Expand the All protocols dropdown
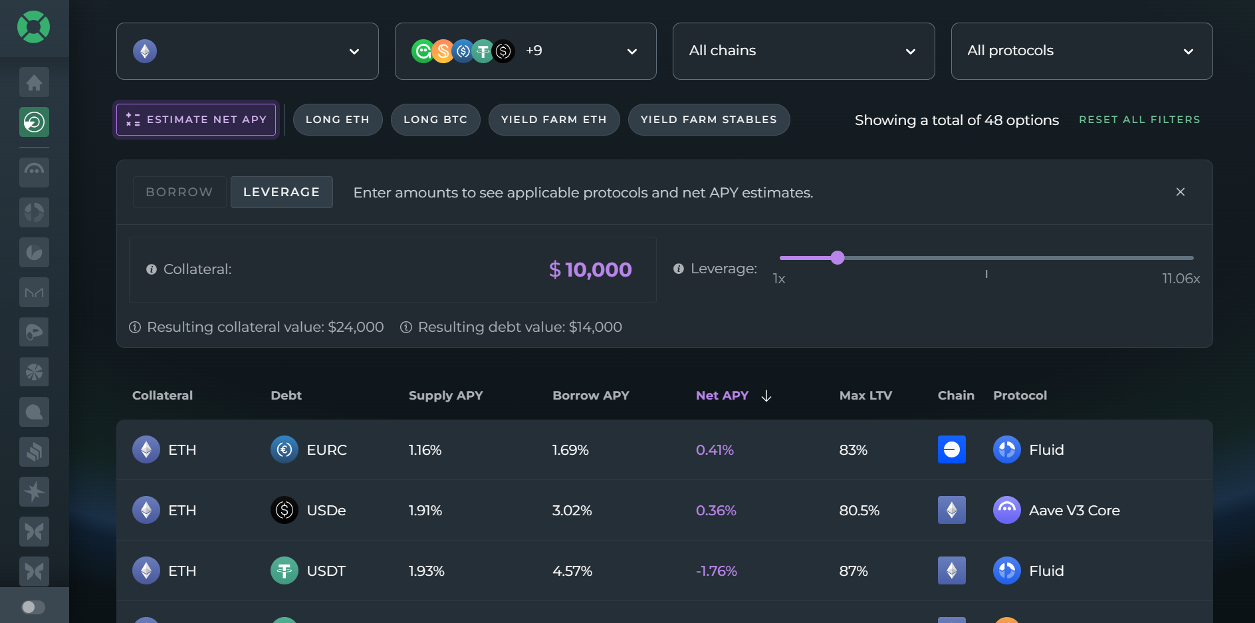The image size is (1255, 623). 1082,51
